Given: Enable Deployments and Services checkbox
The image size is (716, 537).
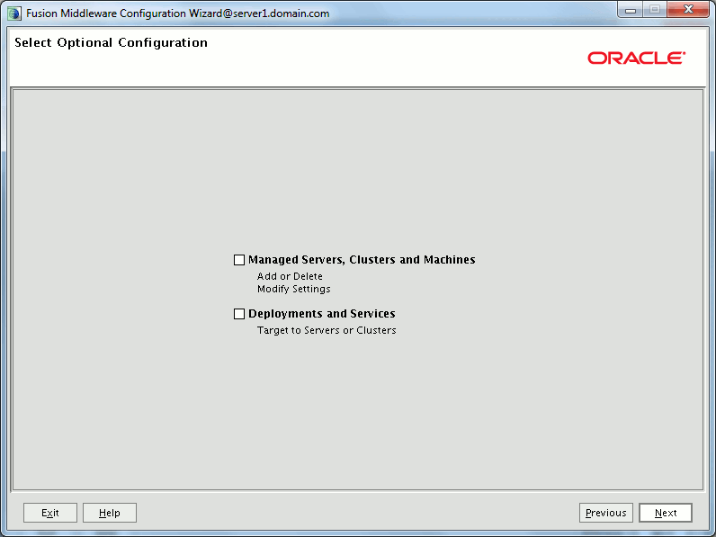Looking at the screenshot, I should [239, 314].
